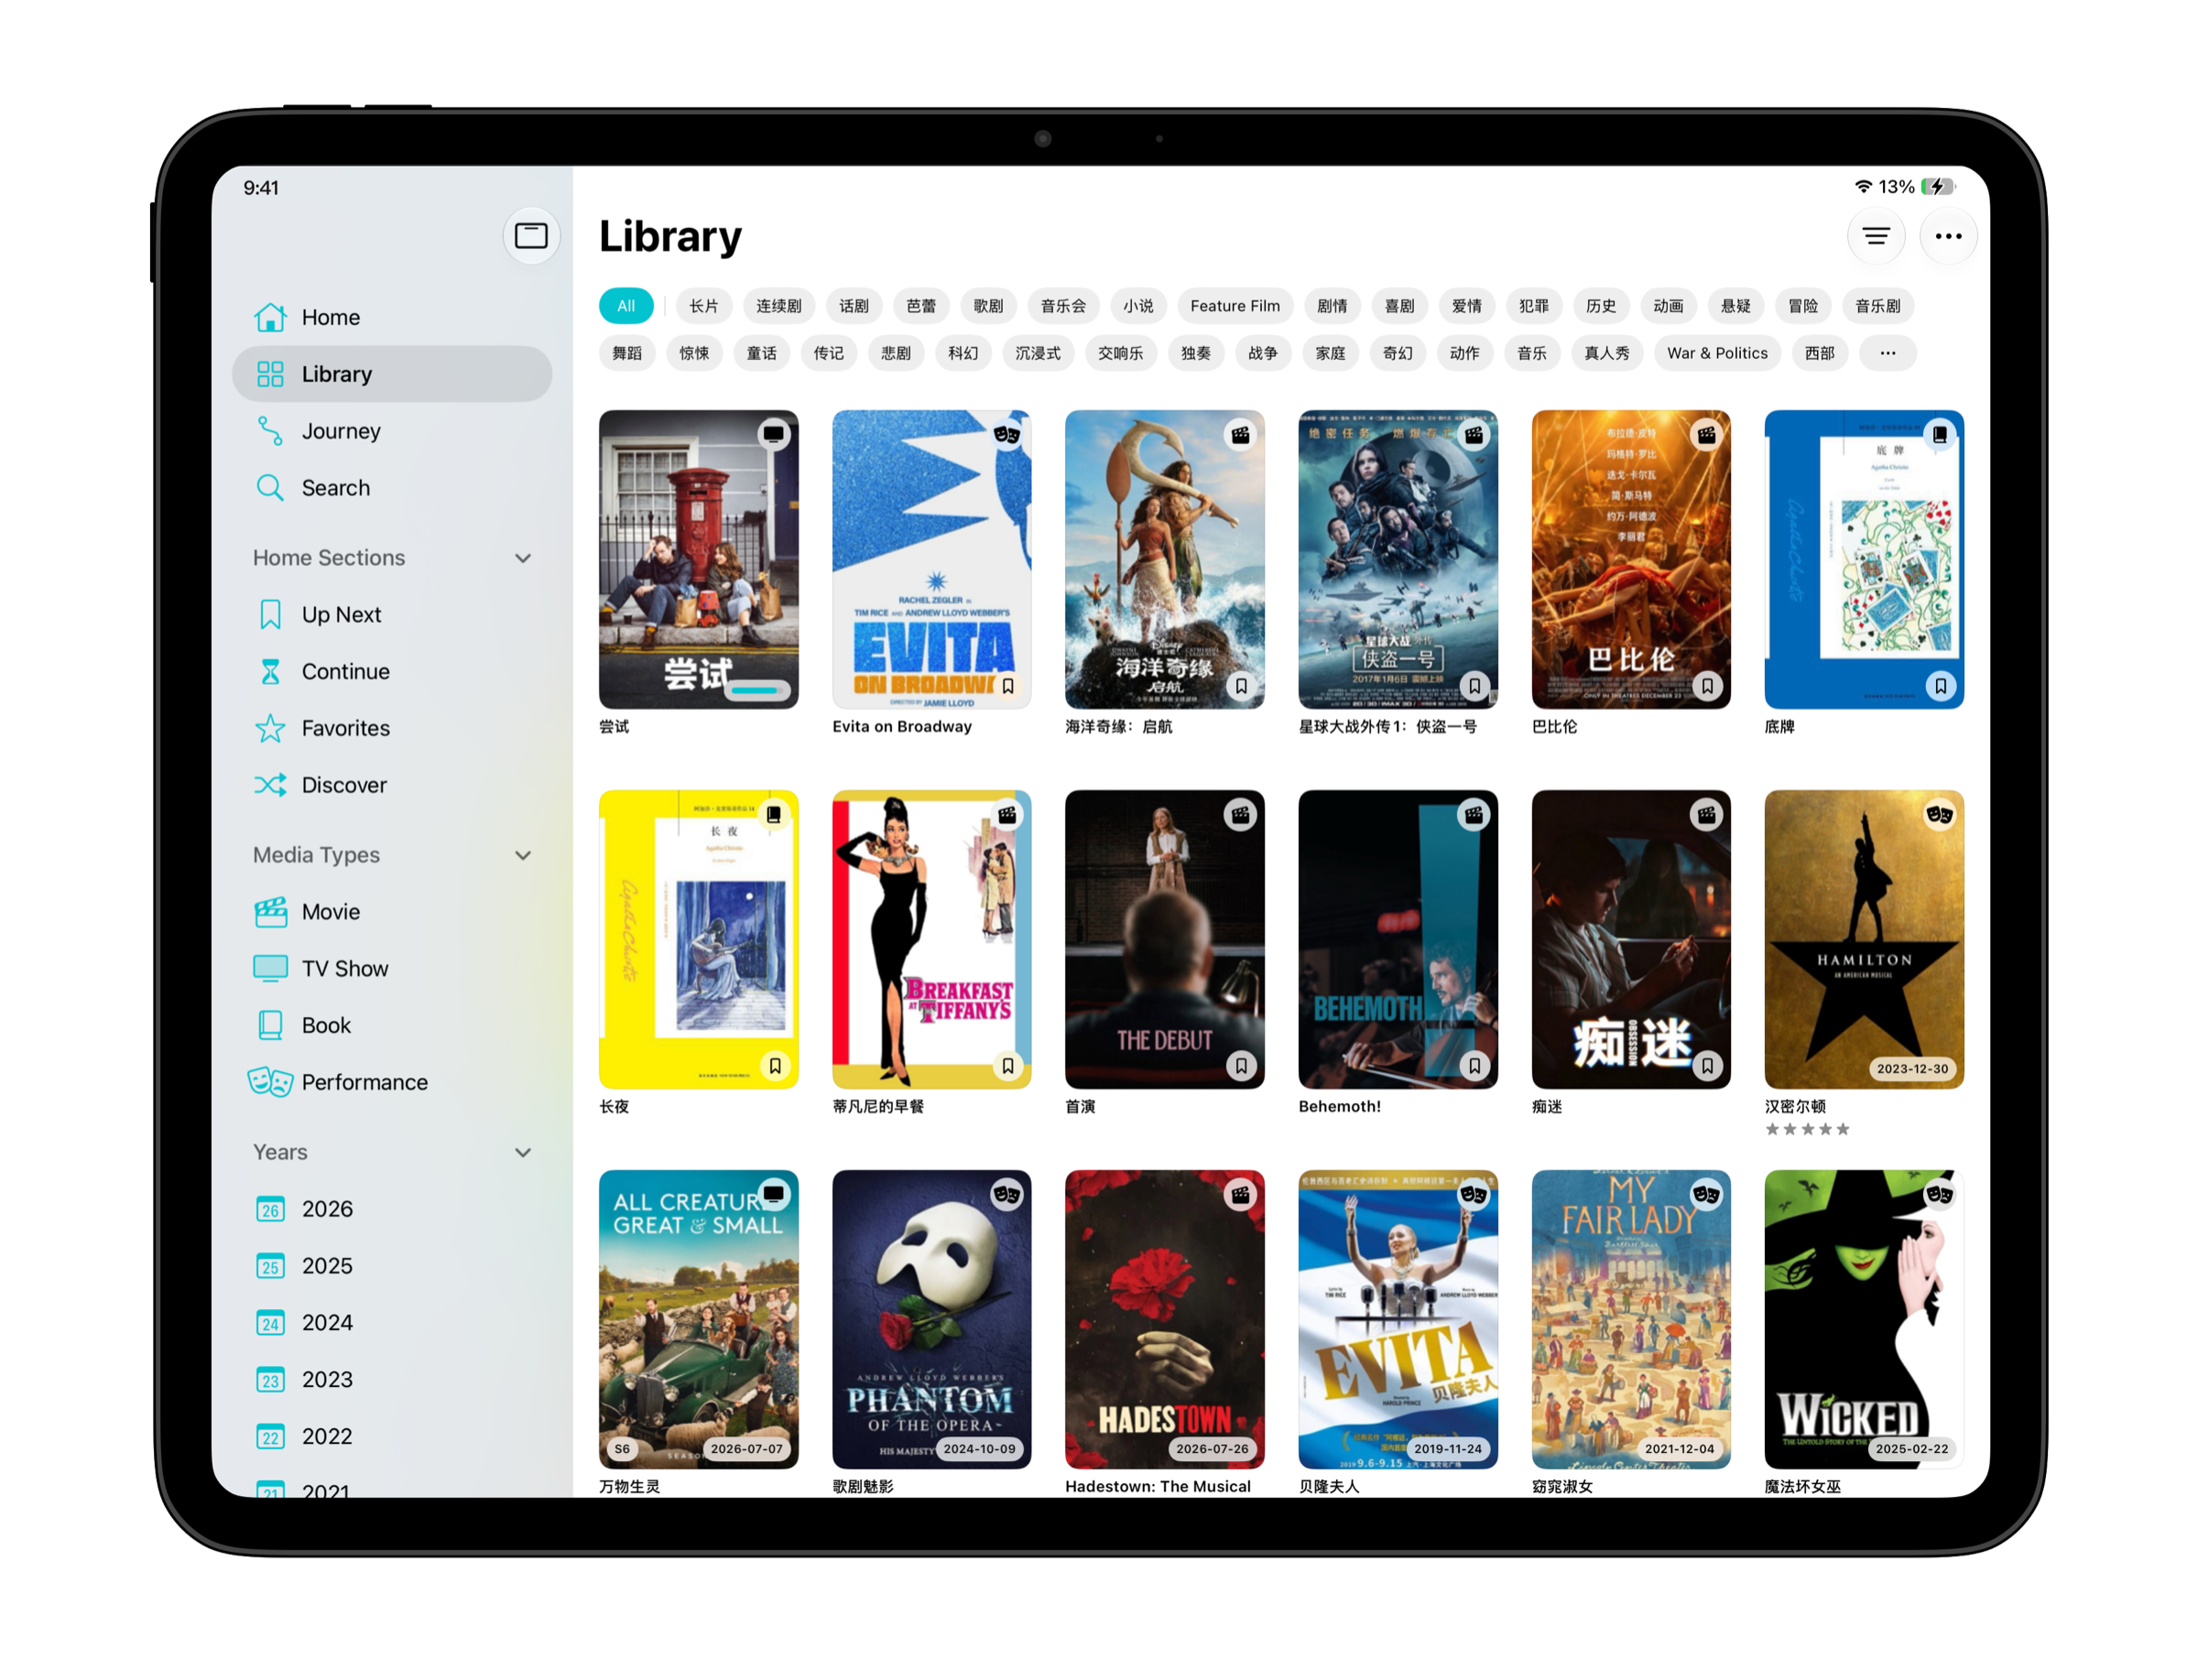This screenshot has width=2198, height=1680.
Task: Open the Journey section
Action: click(391, 431)
